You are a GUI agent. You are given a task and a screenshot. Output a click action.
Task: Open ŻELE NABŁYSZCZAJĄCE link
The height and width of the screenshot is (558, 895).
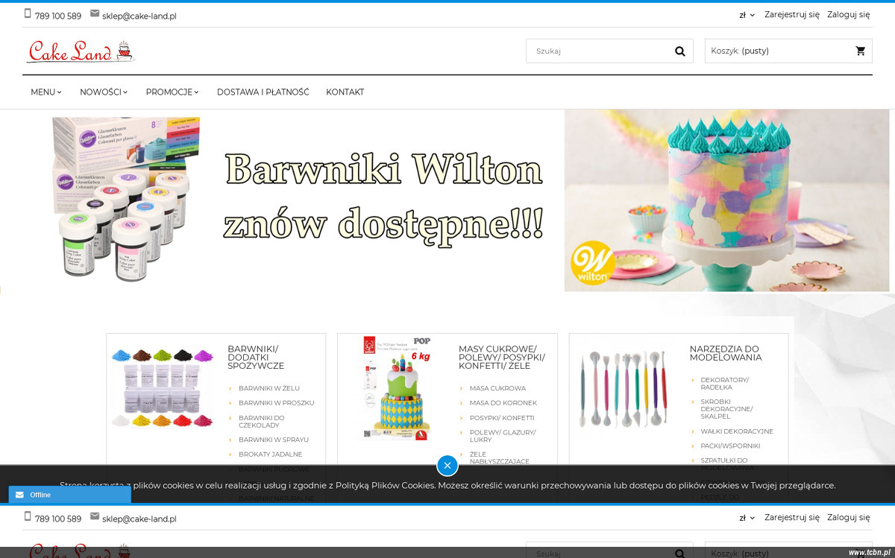(500, 457)
